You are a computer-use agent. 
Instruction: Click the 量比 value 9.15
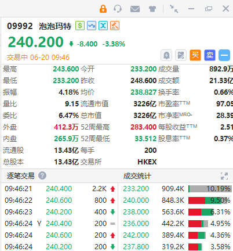[x=72, y=104]
